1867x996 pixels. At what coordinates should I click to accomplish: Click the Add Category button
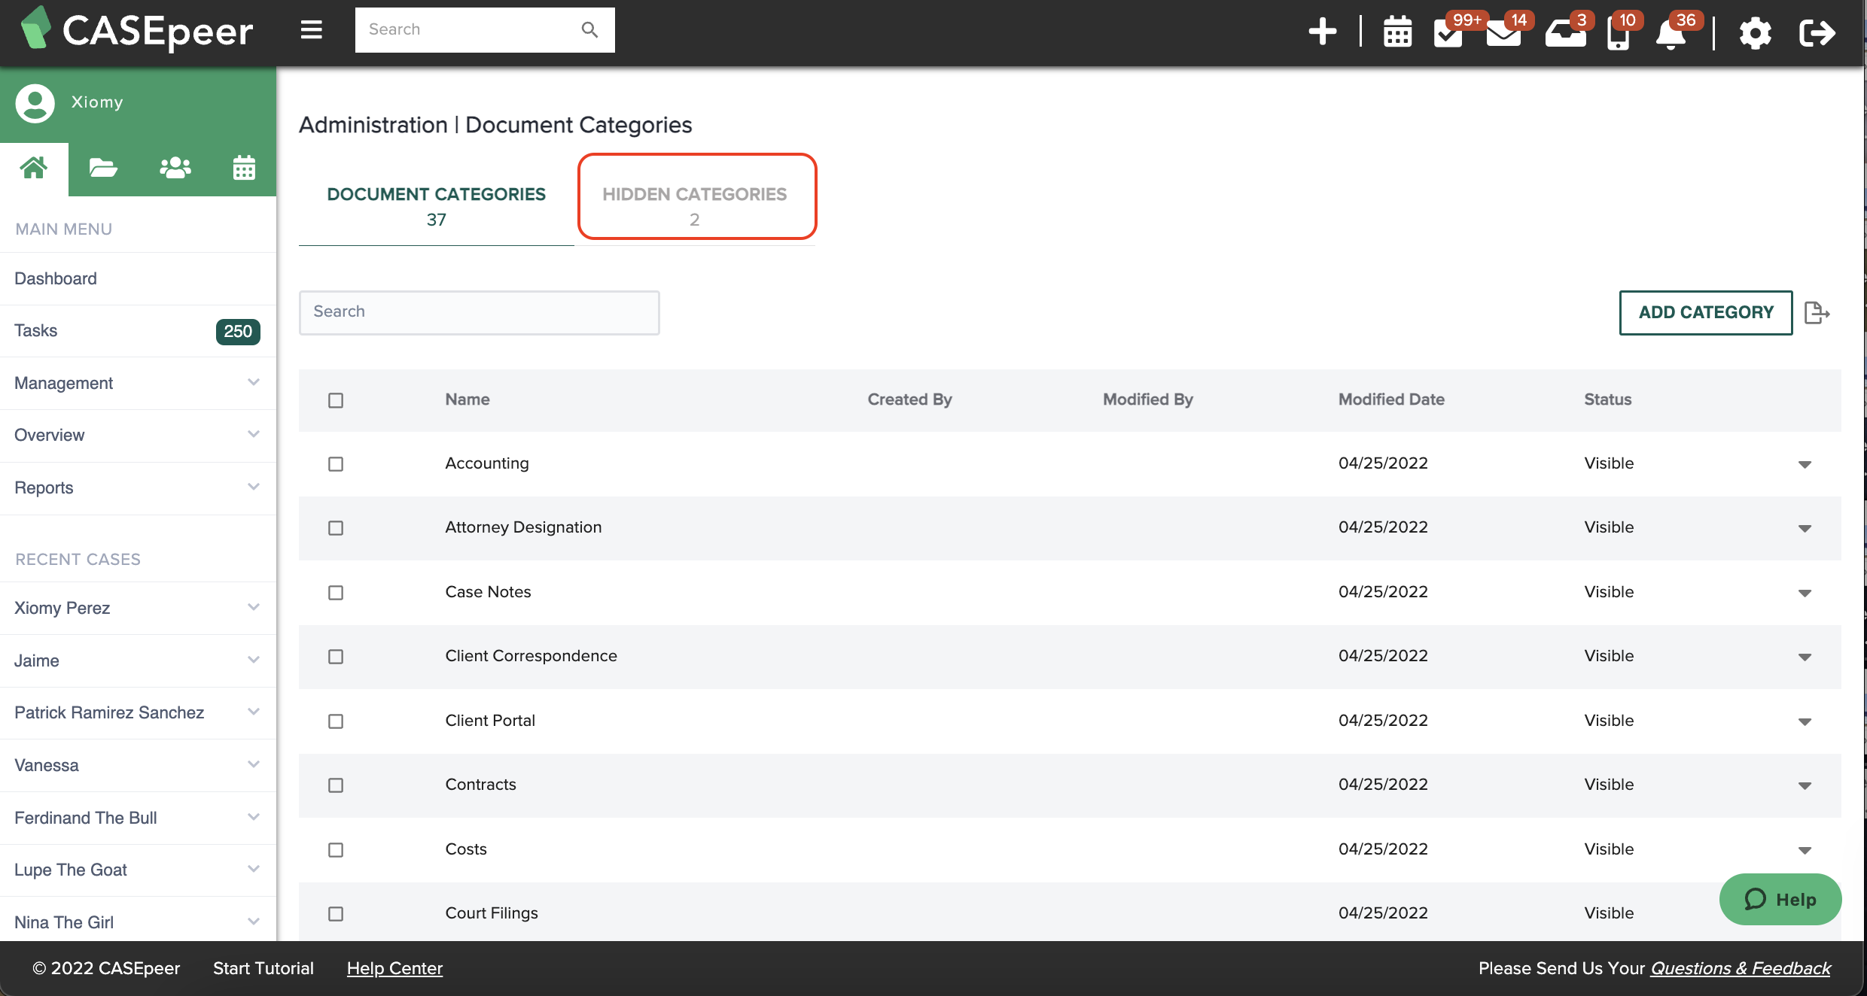click(1706, 312)
